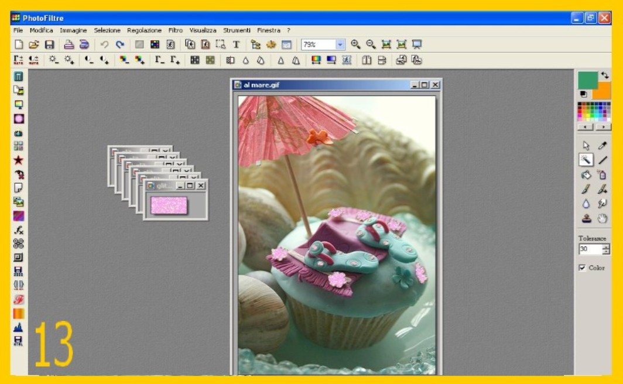623x384 pixels.
Task: Expand the zoom percentage dropdown
Action: click(x=340, y=44)
